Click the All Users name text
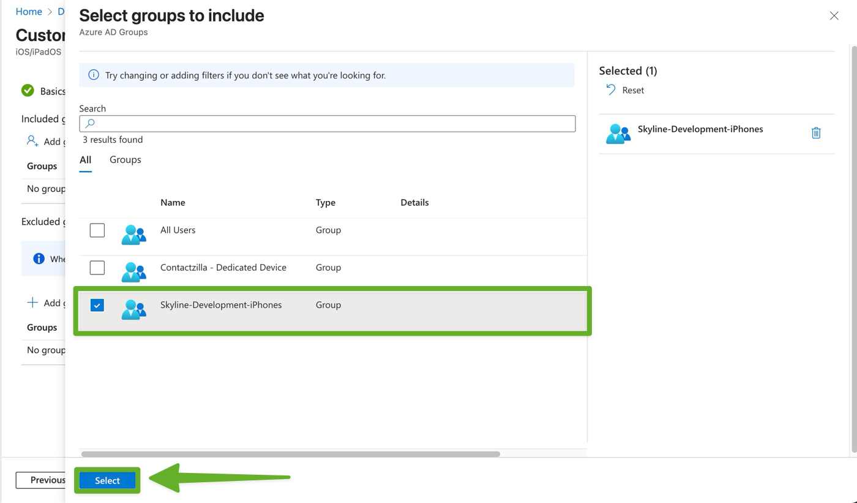 click(178, 230)
